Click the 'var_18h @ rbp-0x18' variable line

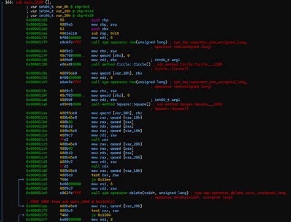pos(60,11)
